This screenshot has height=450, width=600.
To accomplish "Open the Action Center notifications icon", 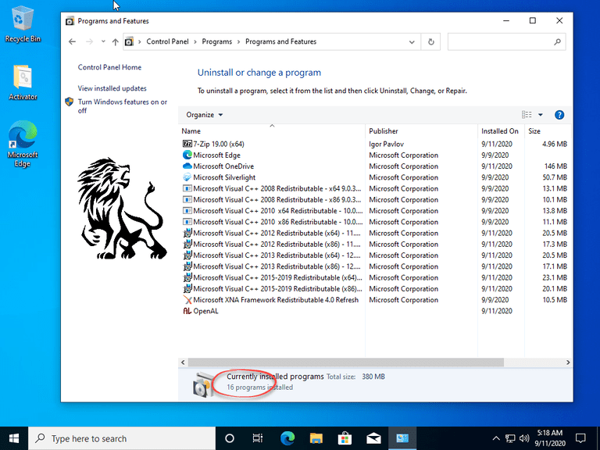I will click(580, 438).
